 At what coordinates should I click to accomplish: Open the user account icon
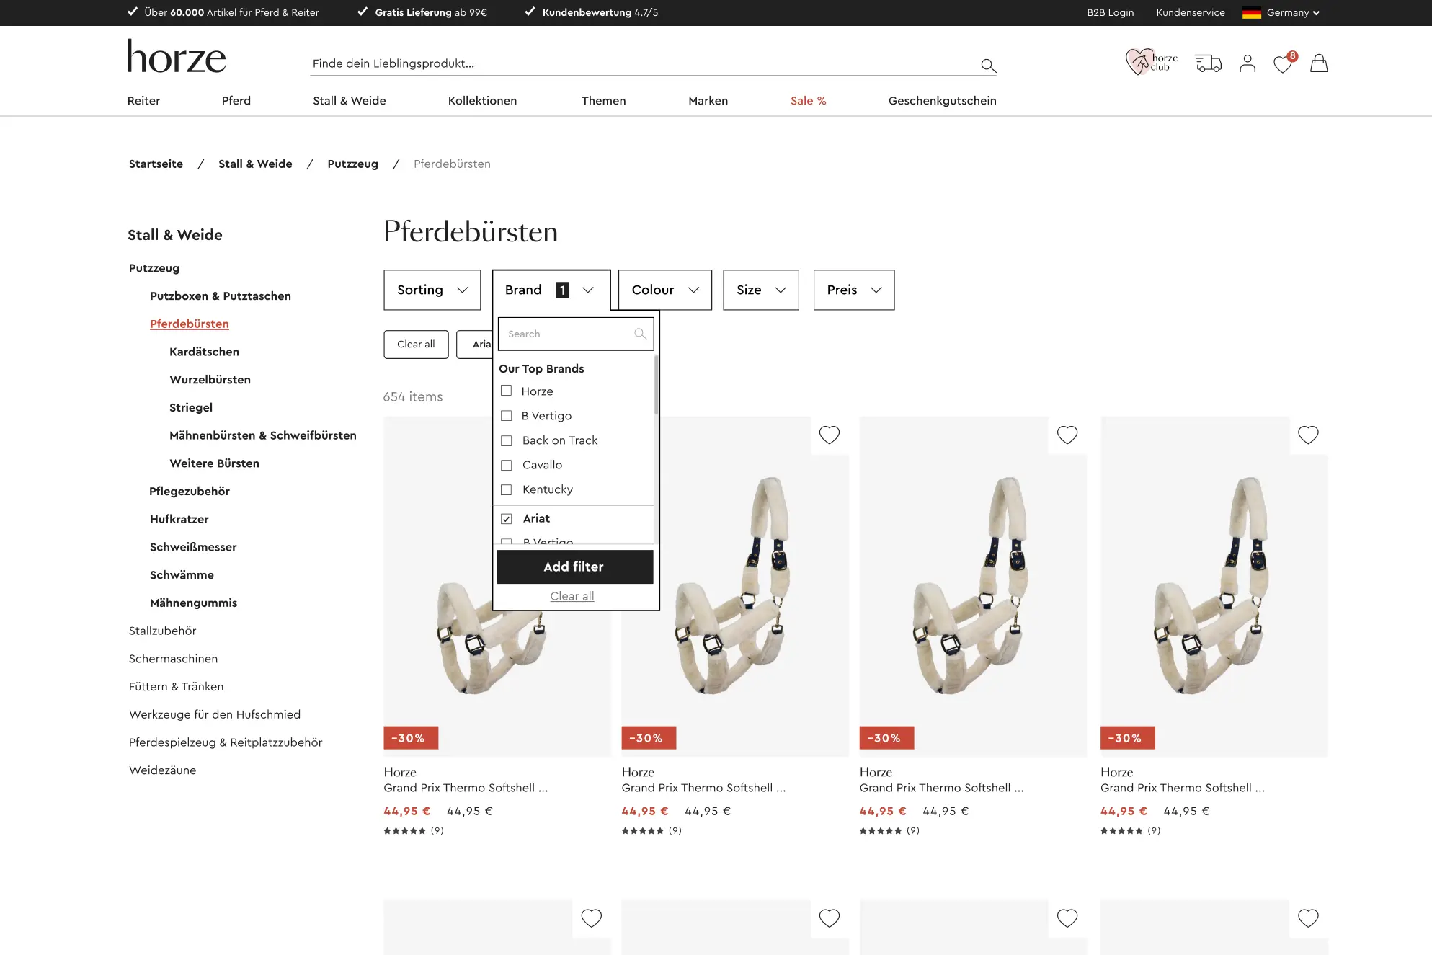[x=1247, y=63]
